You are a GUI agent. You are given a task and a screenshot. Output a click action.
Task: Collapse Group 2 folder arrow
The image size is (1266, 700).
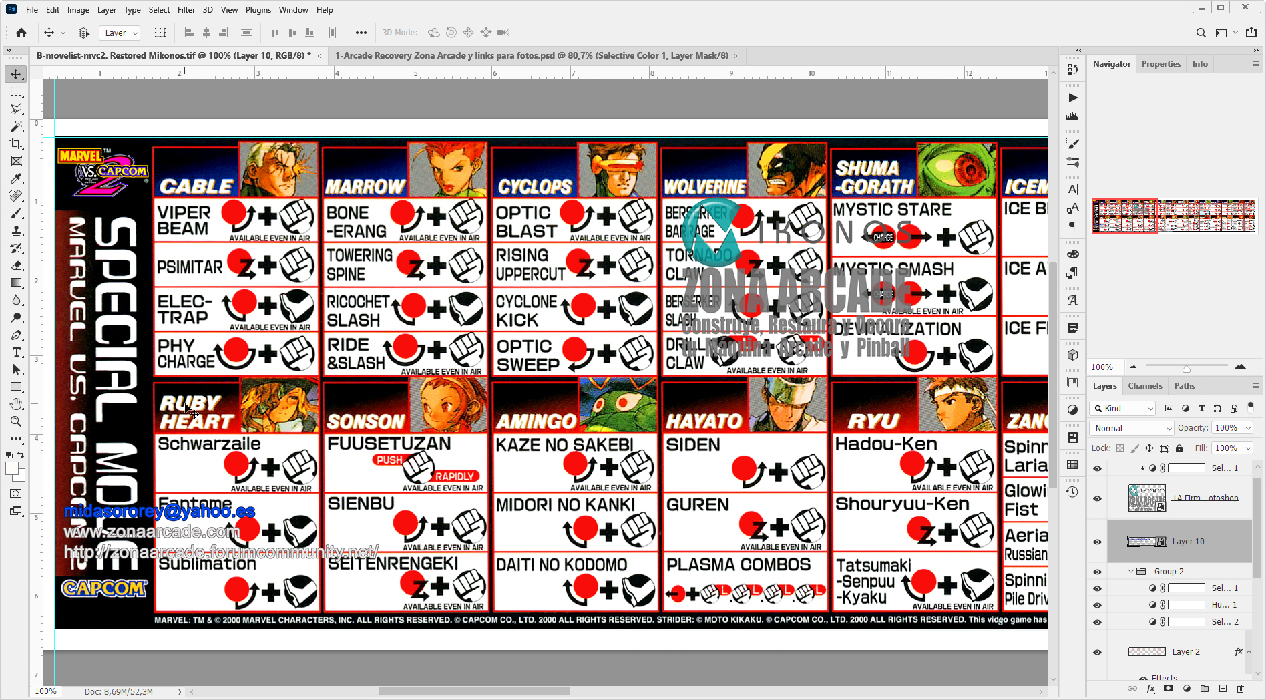point(1131,572)
